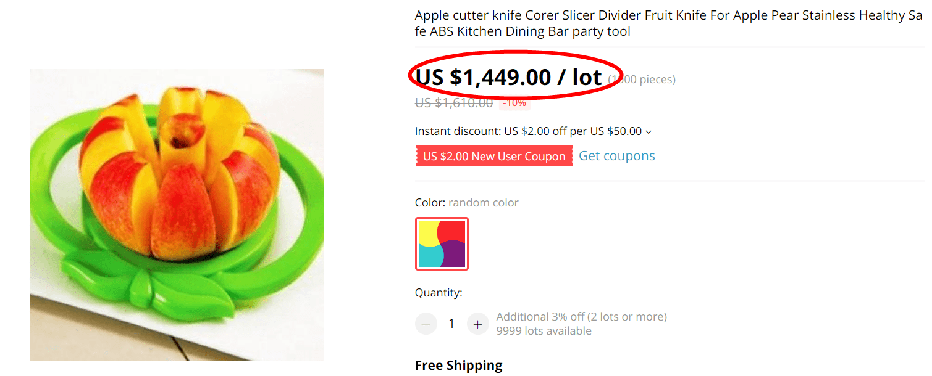932x376 pixels.
Task: Click the US $1,449.00 / lot price
Action: 508,78
